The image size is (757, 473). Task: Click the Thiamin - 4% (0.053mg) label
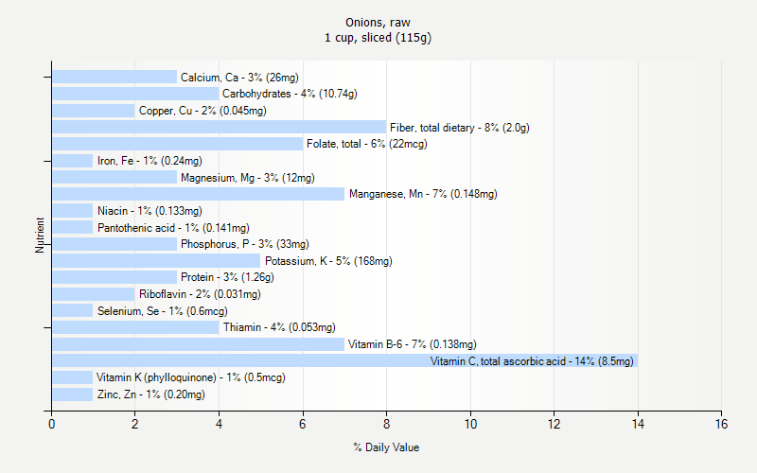pos(279,327)
